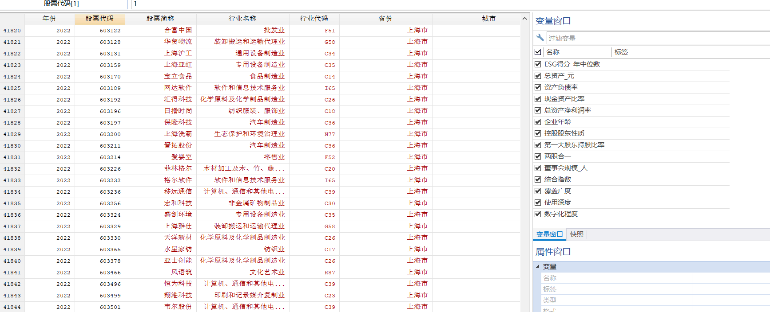The height and width of the screenshot is (312, 770).
Task: Select the 股票简称 column header
Action: point(160,19)
